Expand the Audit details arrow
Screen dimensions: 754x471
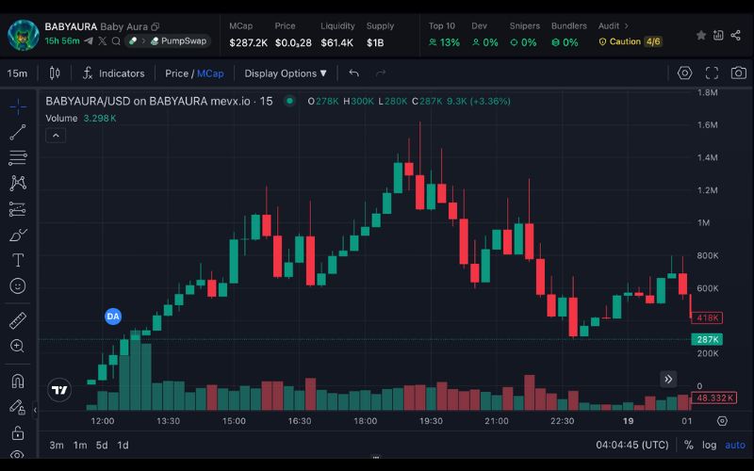coord(626,26)
